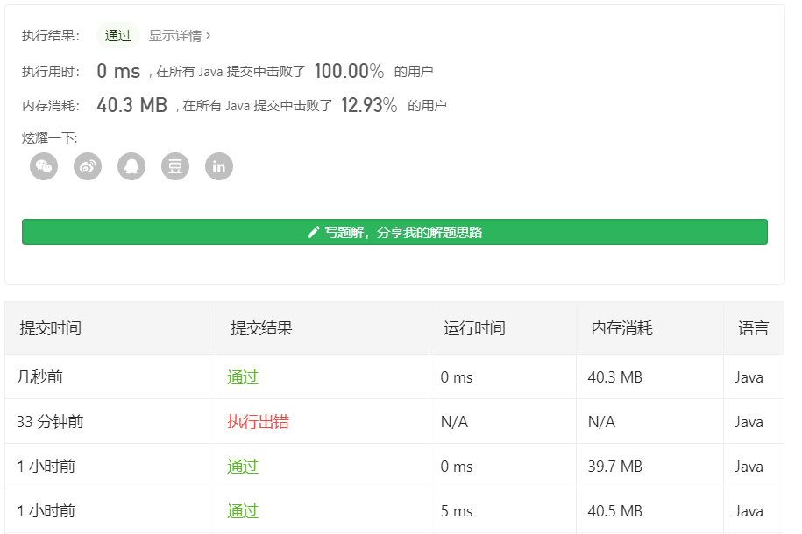Open 通过 submission with 39.7 MB memory
The width and height of the screenshot is (802, 534).
pyautogui.click(x=243, y=466)
